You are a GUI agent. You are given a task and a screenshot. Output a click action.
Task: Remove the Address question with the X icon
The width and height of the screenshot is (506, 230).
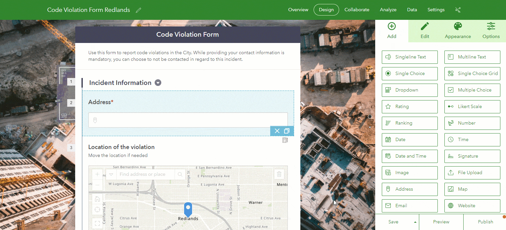pos(277,131)
